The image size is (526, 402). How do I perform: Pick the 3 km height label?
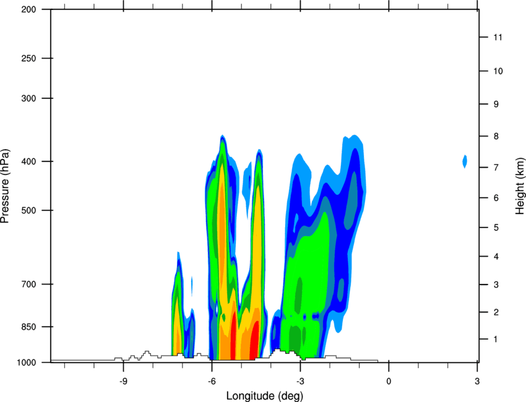click(x=496, y=284)
